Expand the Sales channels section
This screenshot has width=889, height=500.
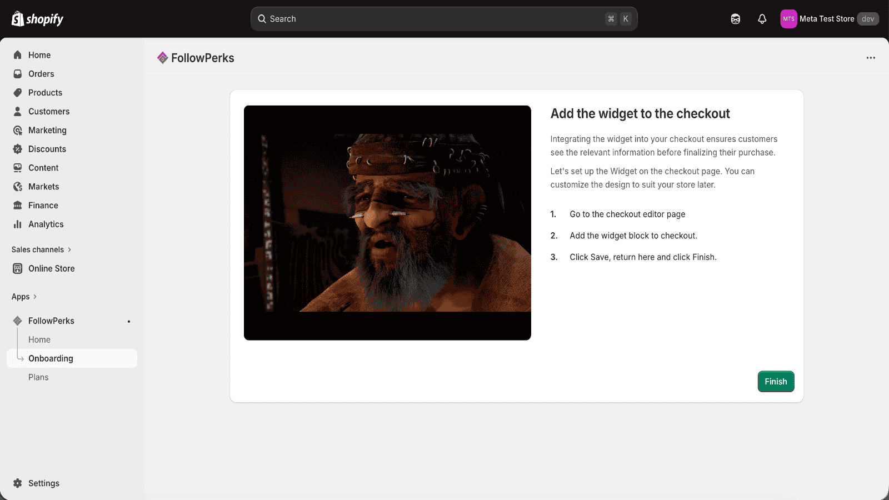(x=42, y=250)
